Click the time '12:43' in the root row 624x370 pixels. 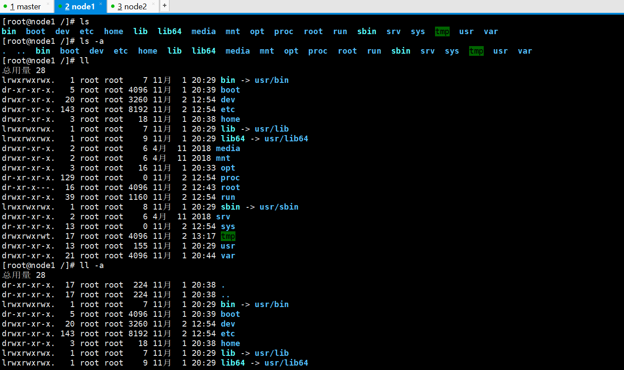(x=204, y=187)
